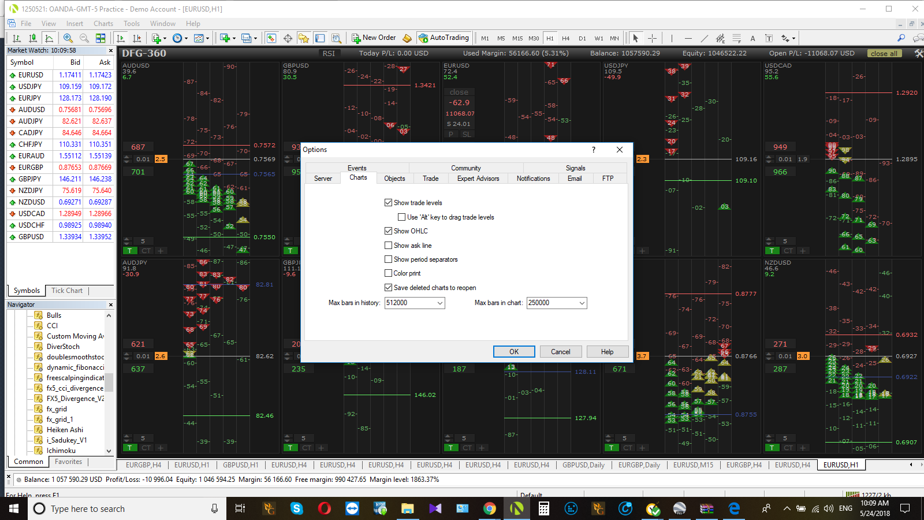Open the Charts menu in menu bar

pos(103,24)
